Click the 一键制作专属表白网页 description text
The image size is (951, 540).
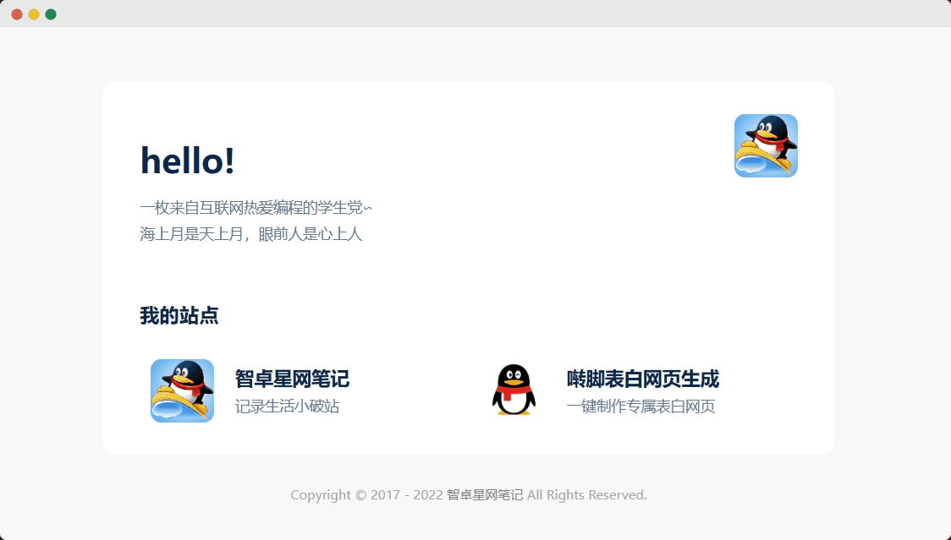pyautogui.click(x=640, y=406)
